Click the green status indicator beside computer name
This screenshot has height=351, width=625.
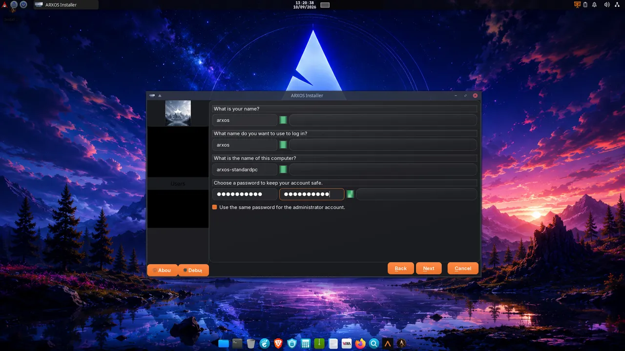point(283,170)
